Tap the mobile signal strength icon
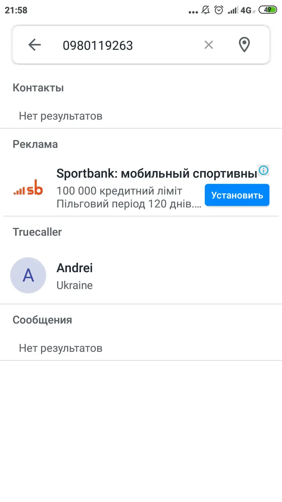Screen dimensions: 282x502 coord(233,11)
